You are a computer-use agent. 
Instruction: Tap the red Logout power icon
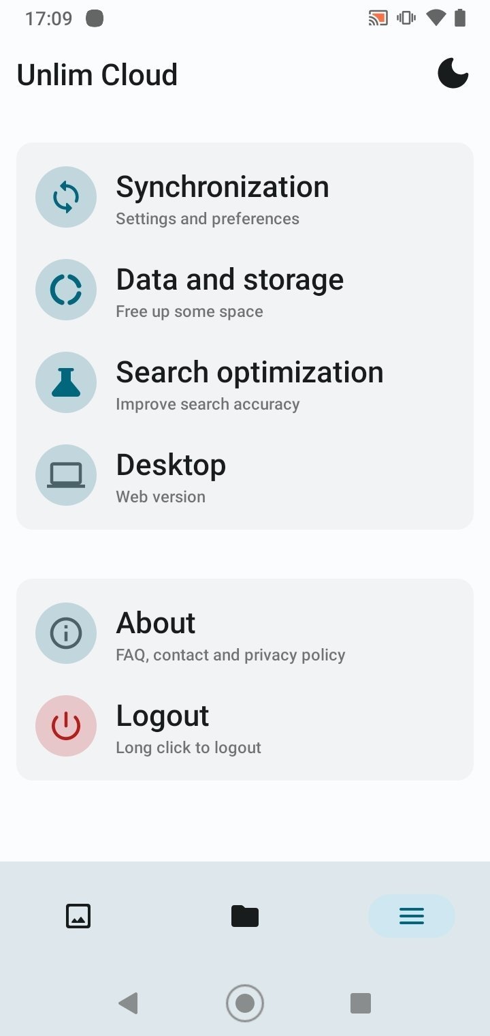(x=66, y=726)
